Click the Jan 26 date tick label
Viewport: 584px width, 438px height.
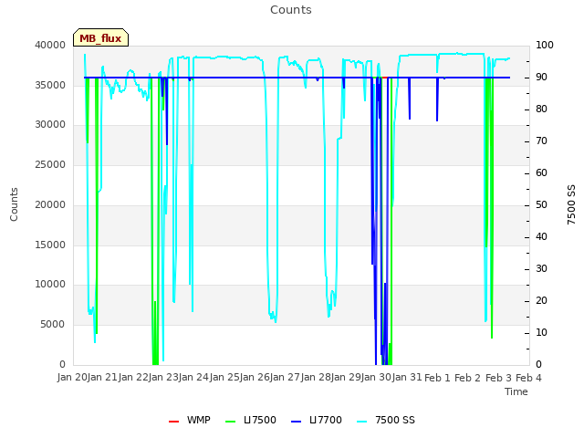(255, 378)
